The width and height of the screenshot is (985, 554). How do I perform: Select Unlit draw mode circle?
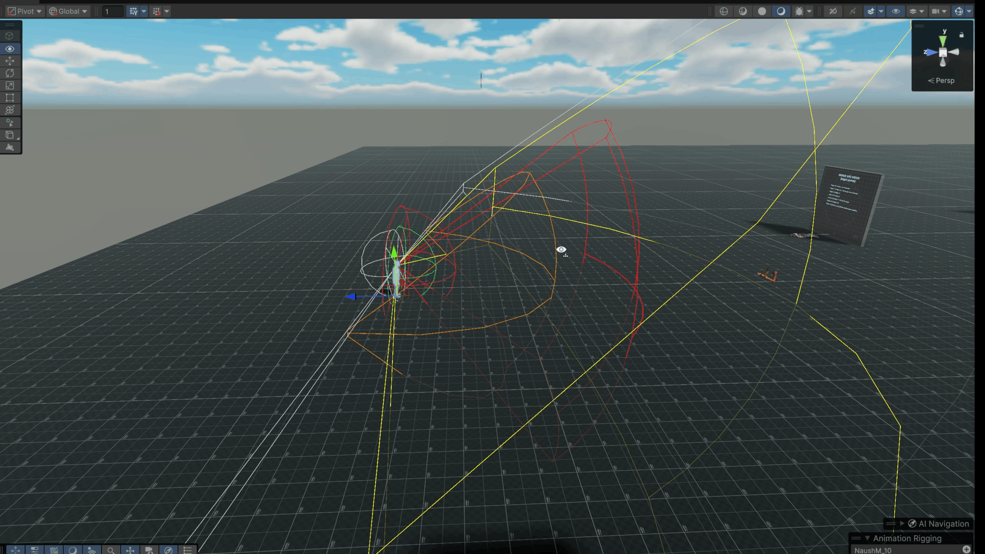[x=762, y=11]
